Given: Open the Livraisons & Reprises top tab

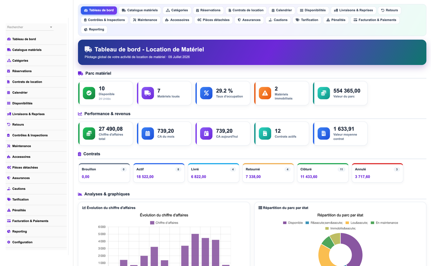Looking at the screenshot, I should click(x=353, y=10).
